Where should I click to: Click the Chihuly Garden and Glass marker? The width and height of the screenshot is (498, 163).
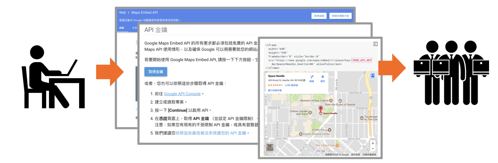(310, 112)
